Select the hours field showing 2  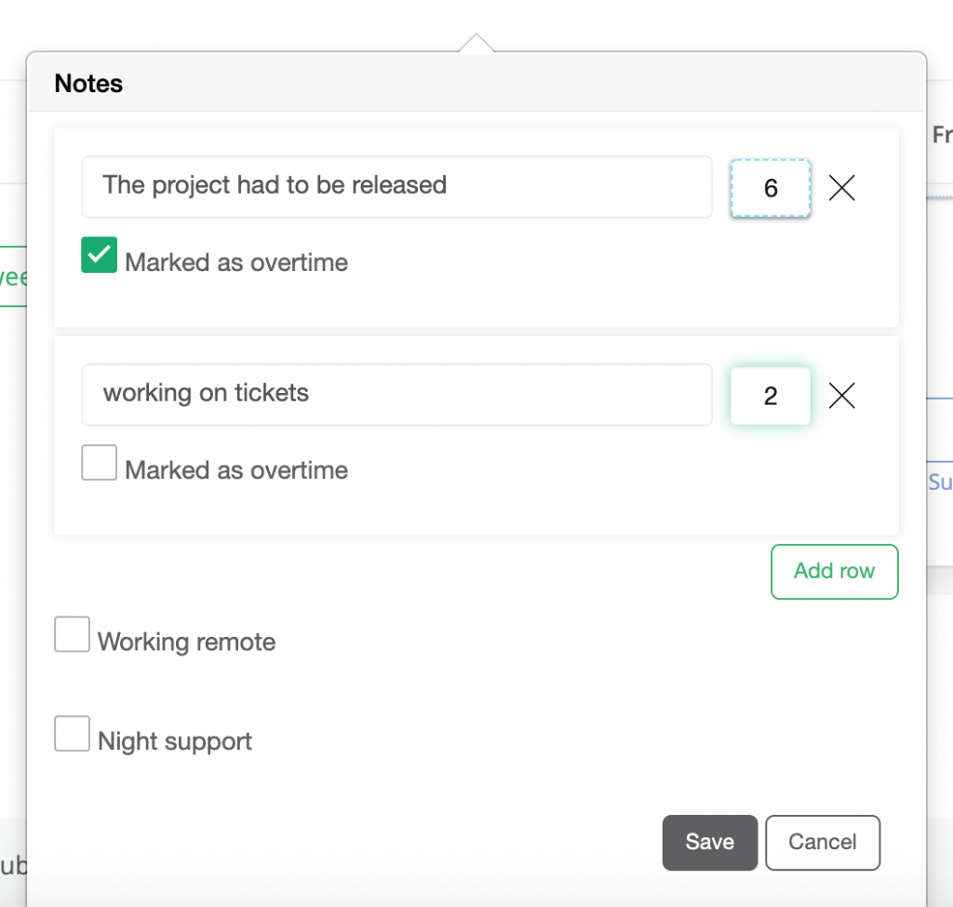pos(771,396)
